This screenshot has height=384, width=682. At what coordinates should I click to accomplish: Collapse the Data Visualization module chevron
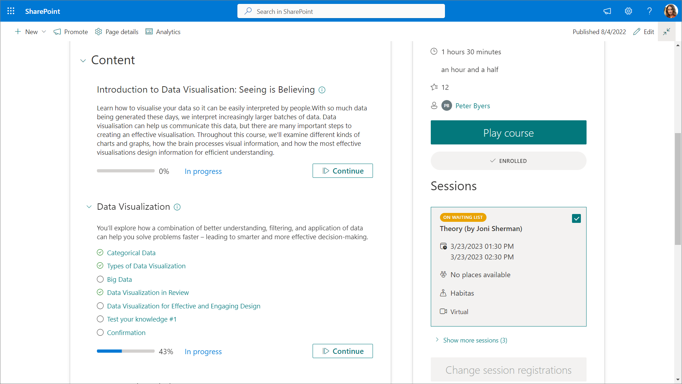pos(89,207)
